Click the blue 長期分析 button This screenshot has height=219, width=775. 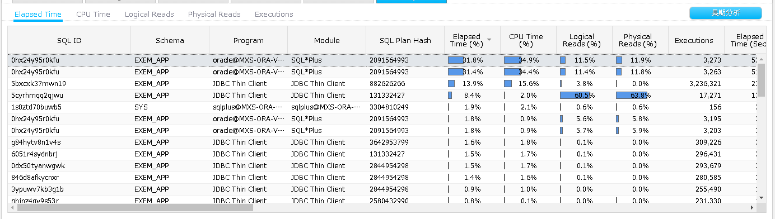pos(725,13)
